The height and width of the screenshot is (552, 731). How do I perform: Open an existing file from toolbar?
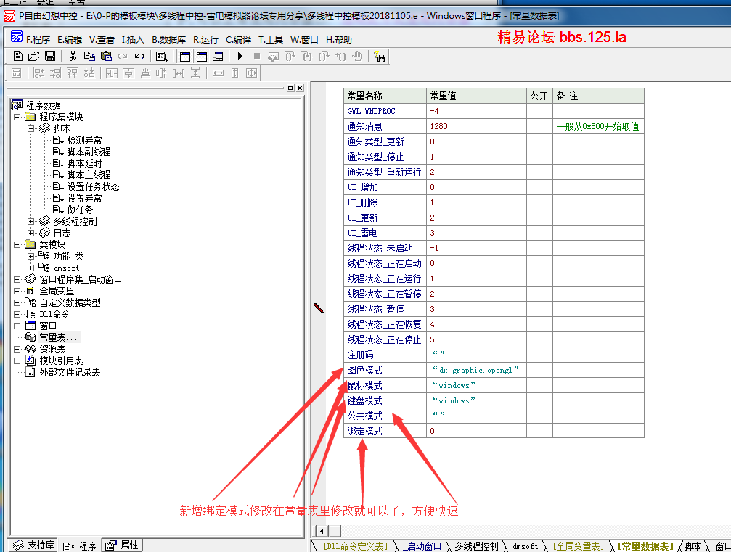pyautogui.click(x=33, y=57)
